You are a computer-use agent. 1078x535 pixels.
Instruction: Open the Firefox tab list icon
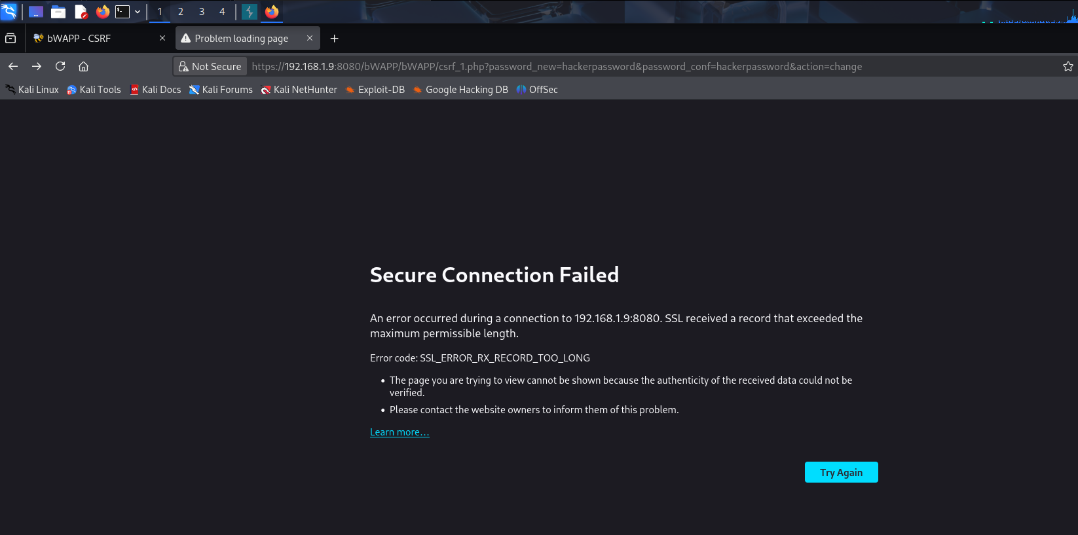10,39
